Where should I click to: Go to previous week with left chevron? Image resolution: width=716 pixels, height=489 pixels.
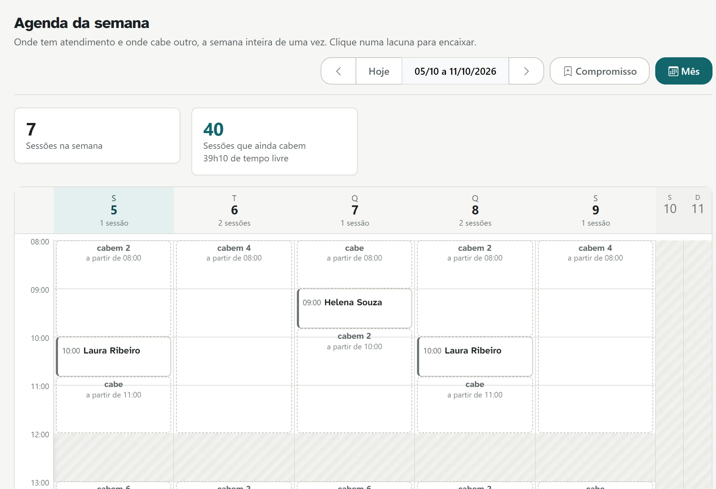point(338,71)
